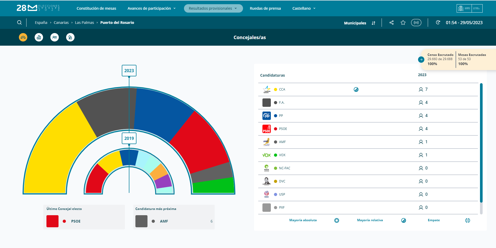Screen dimensions: 496x248
Task: Click the share icon
Action: 392,23
